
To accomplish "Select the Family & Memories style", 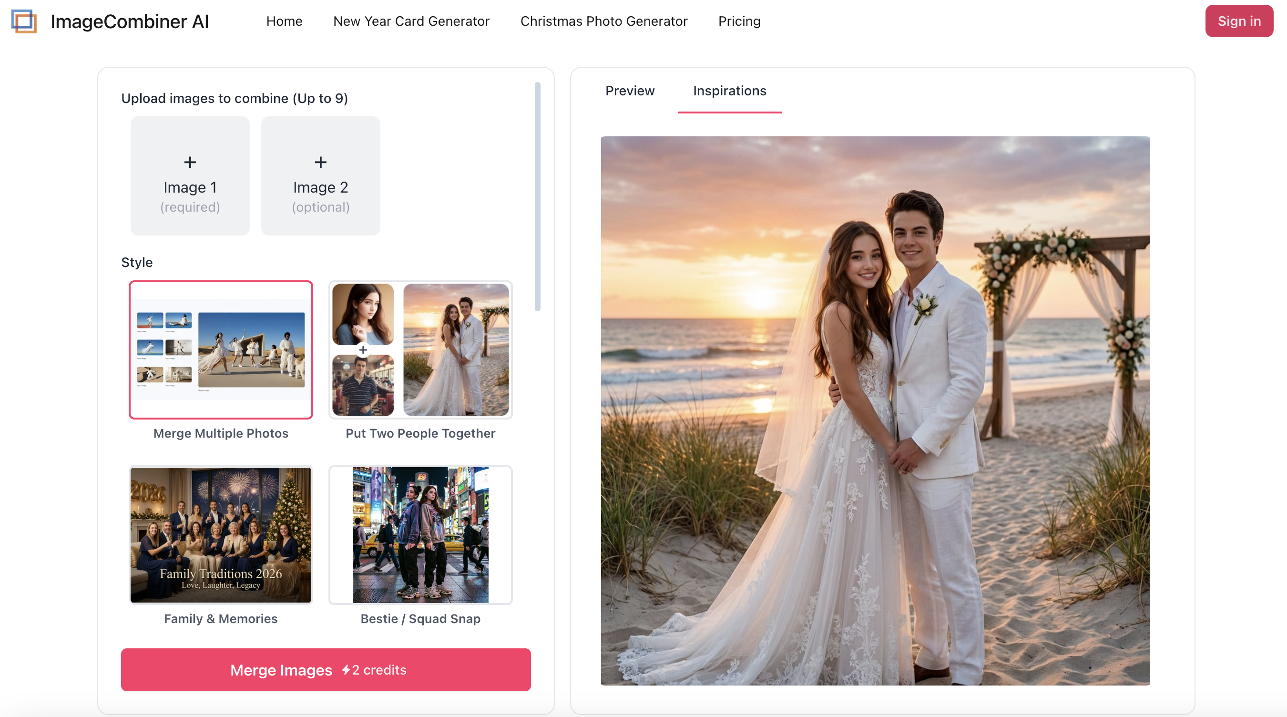I will [220, 535].
